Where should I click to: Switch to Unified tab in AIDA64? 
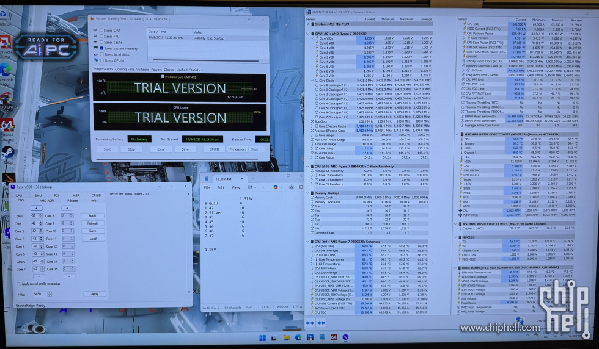click(182, 70)
